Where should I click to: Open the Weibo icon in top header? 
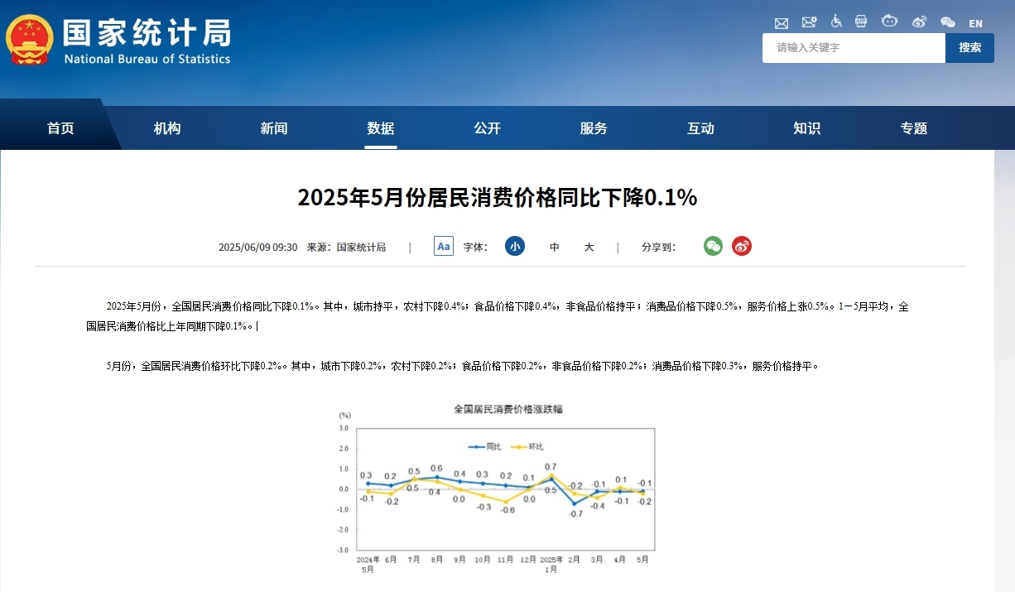(919, 22)
